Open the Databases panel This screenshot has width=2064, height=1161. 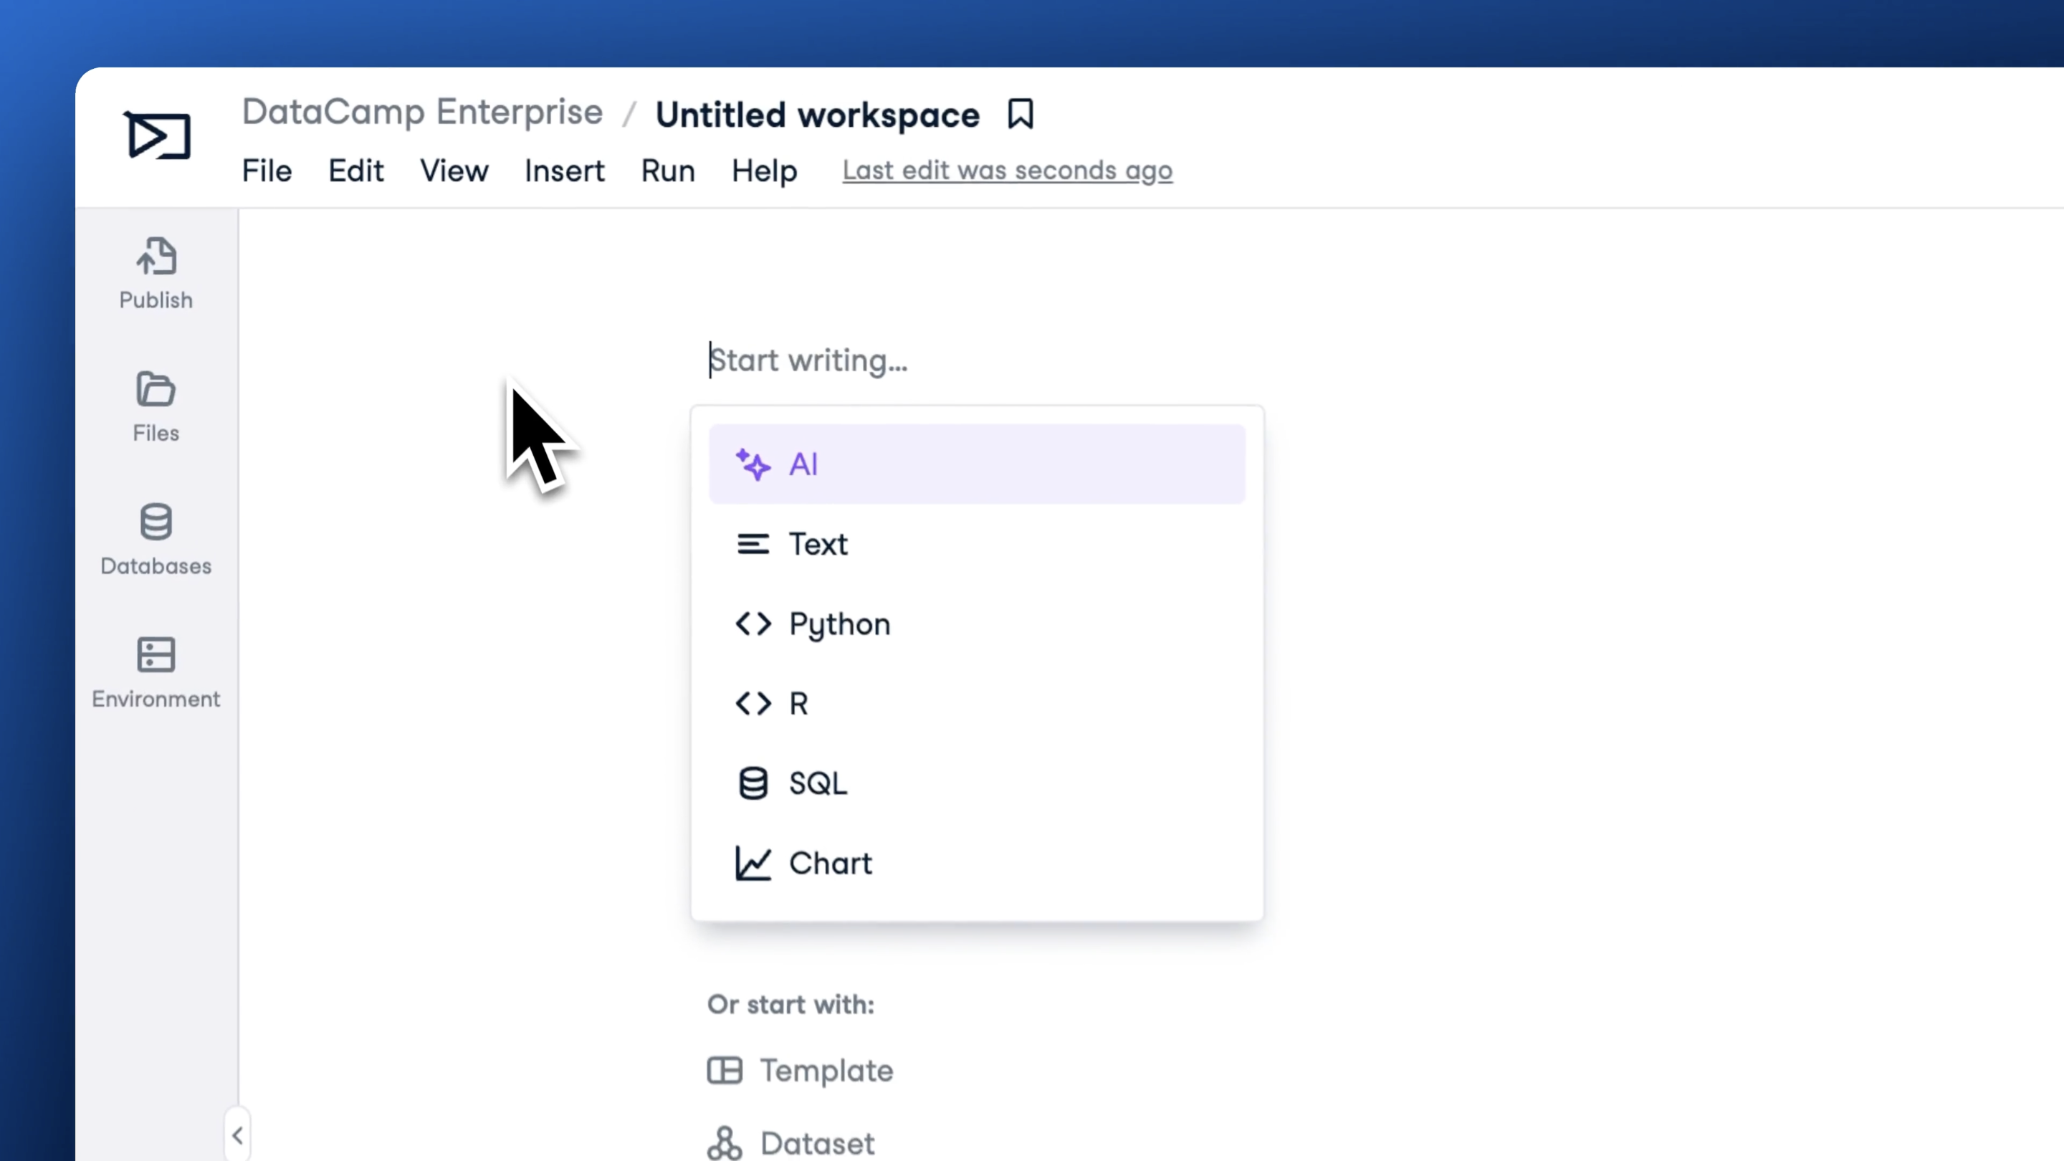click(156, 539)
